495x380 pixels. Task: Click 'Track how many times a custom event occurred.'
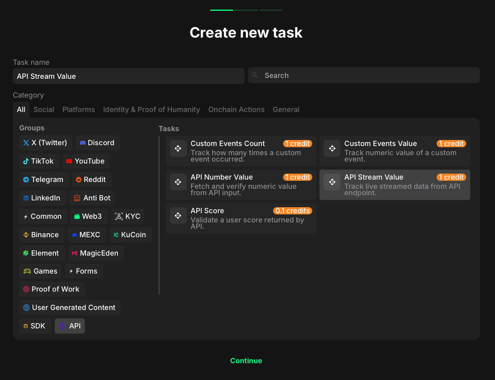click(x=246, y=156)
